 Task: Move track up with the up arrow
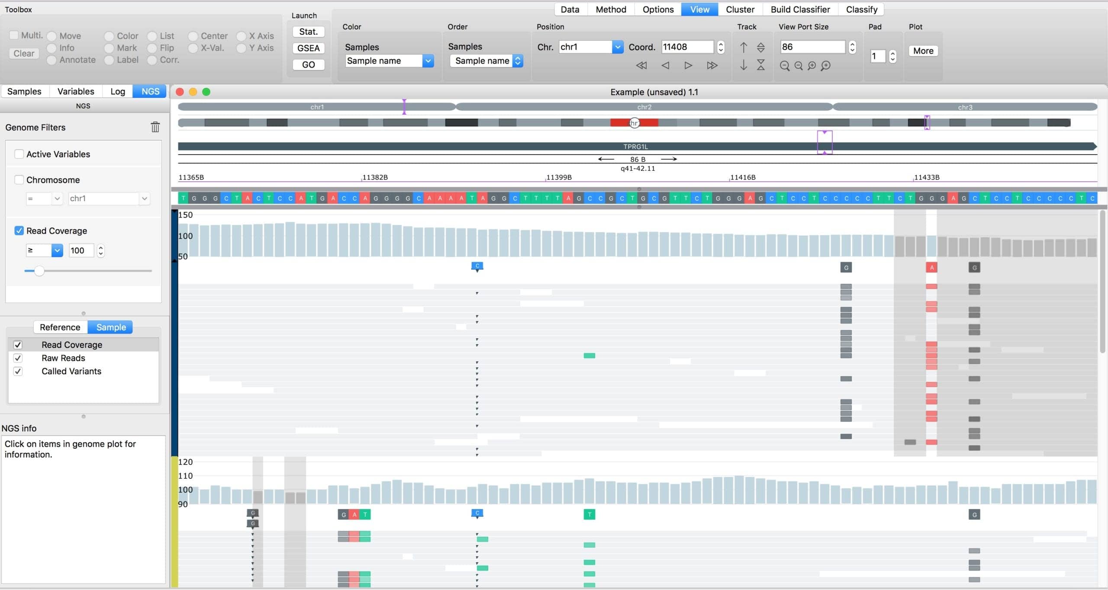point(743,47)
